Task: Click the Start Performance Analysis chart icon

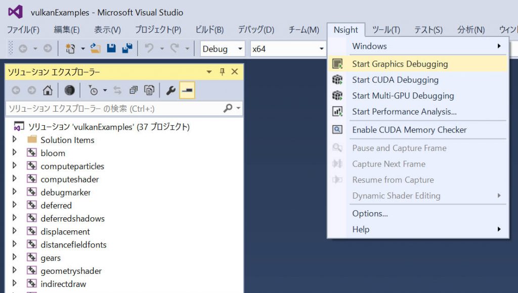Action: point(337,112)
